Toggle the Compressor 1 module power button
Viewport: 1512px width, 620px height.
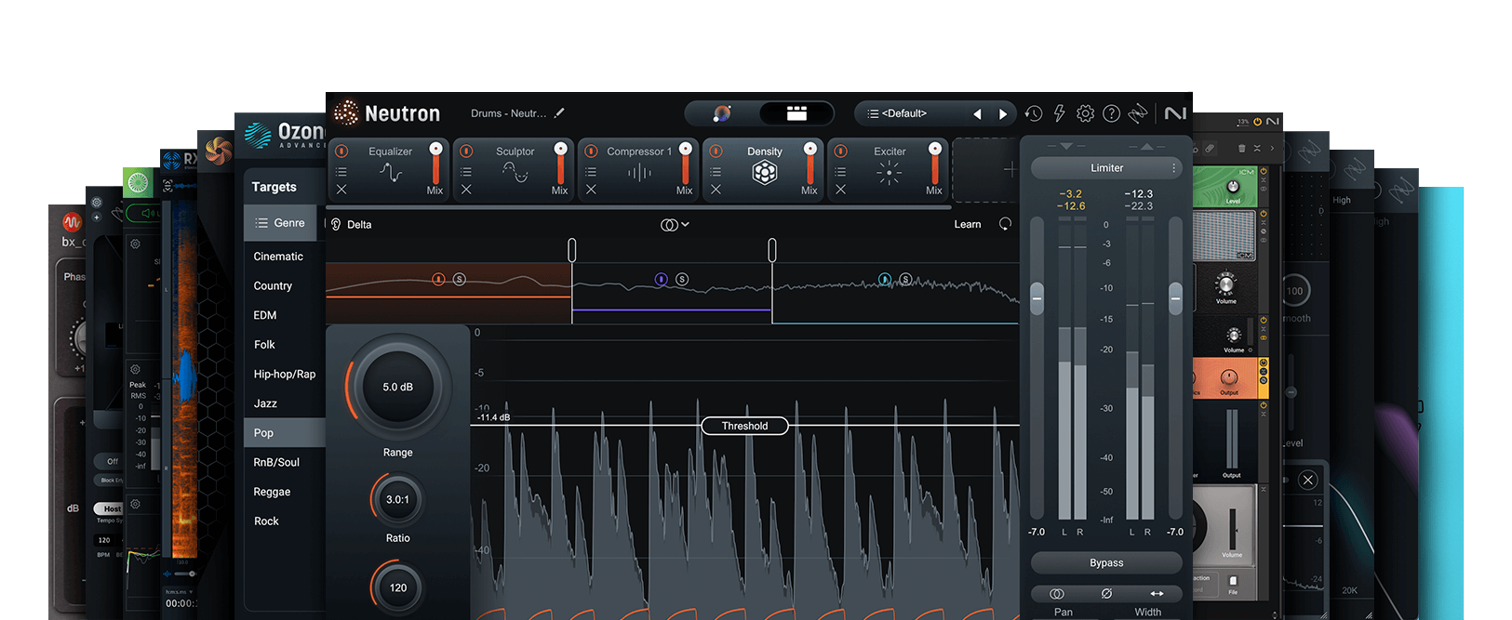coord(591,151)
